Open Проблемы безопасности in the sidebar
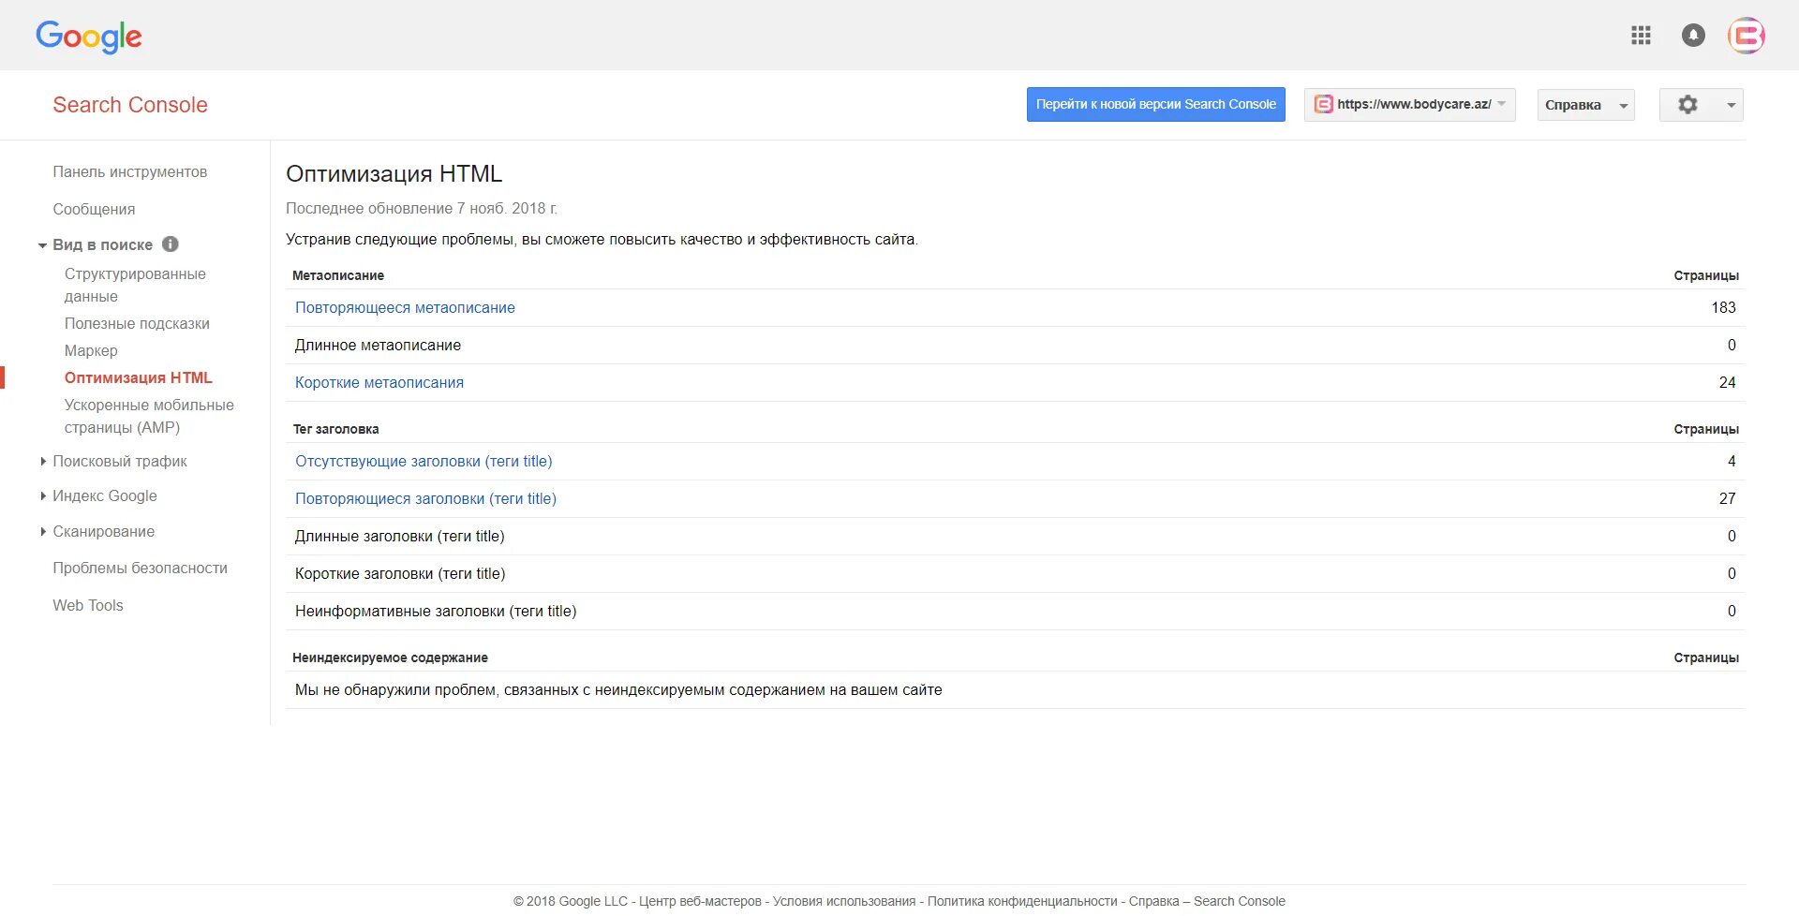Image resolution: width=1799 pixels, height=916 pixels. [140, 569]
